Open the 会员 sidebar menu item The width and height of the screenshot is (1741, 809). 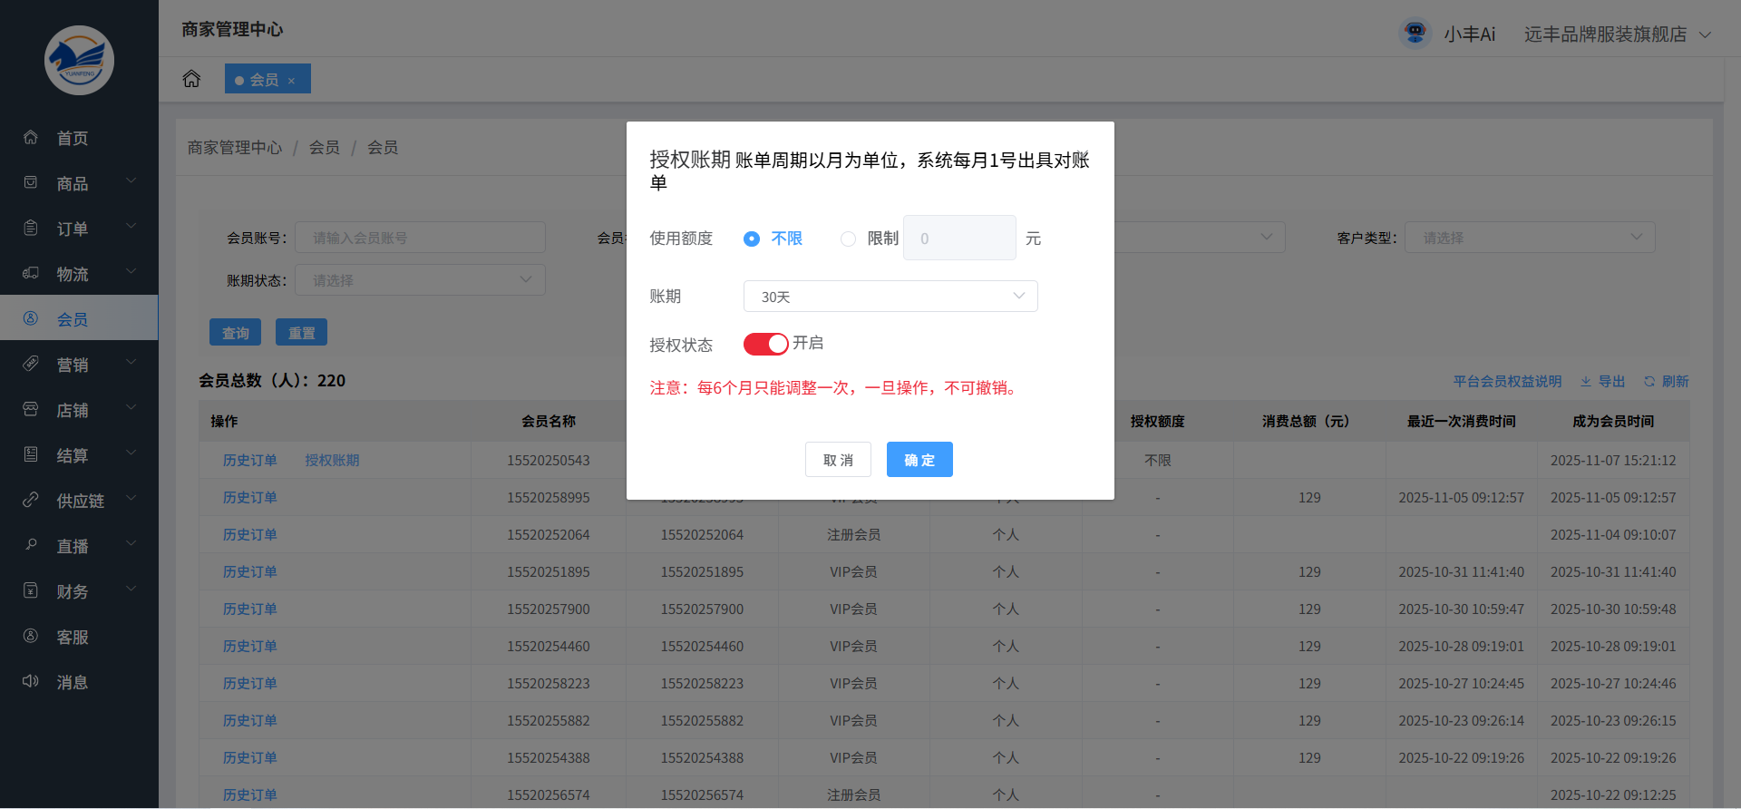[73, 319]
